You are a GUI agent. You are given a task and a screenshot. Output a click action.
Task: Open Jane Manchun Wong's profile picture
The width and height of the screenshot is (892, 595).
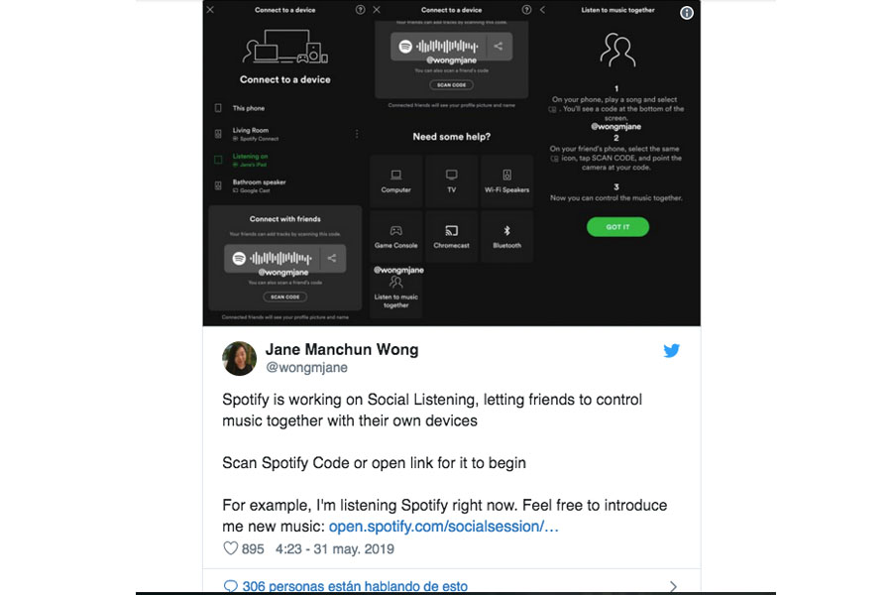tap(239, 358)
